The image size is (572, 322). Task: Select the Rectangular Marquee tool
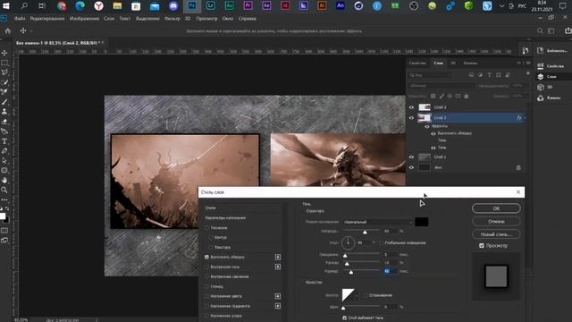[x=4, y=63]
